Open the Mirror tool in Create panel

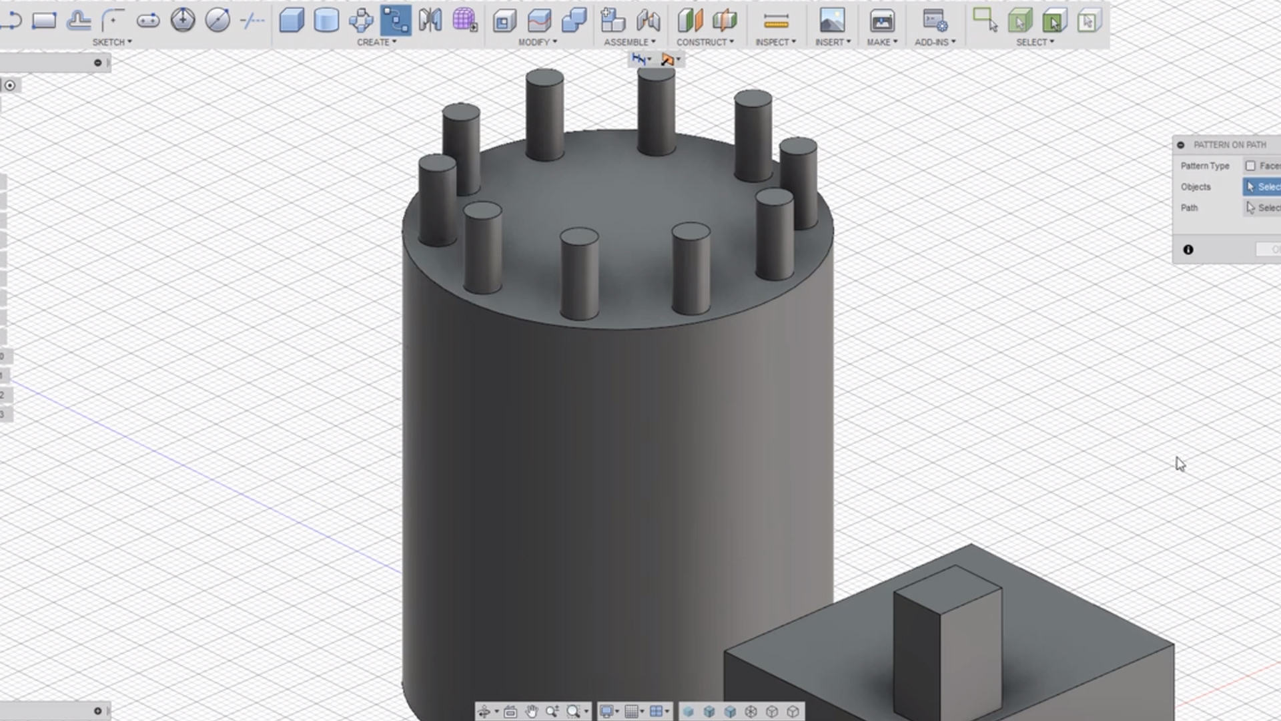(430, 21)
